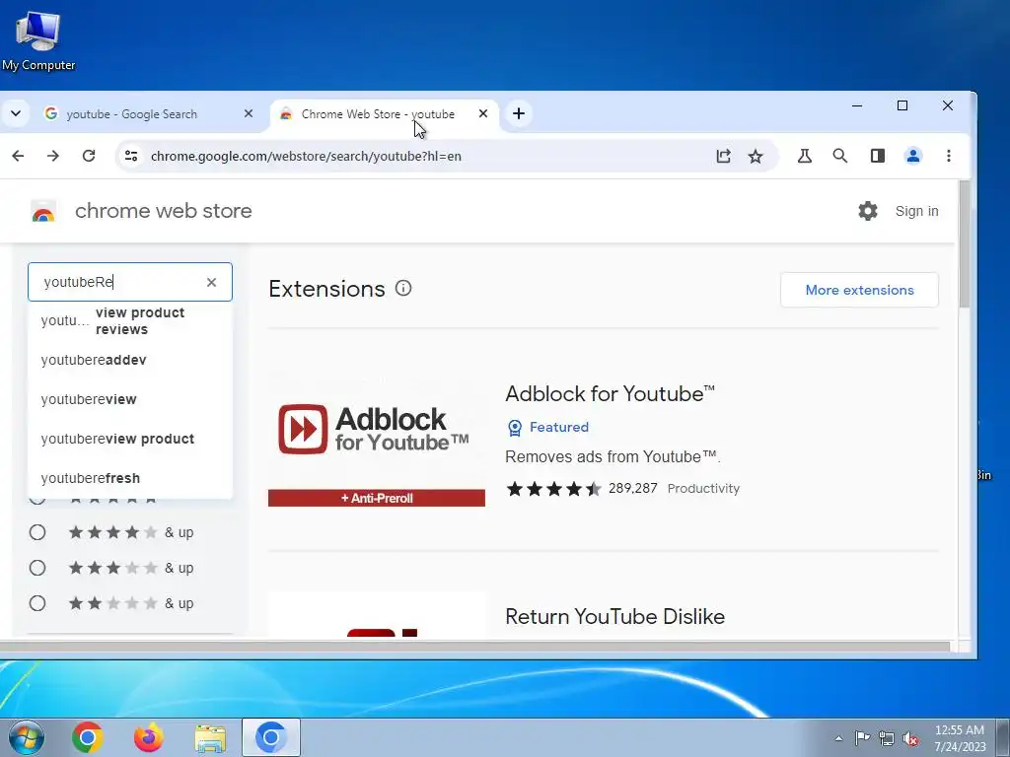Click the Extensions info icon
Screen dimensions: 1010x757
pos(403,289)
